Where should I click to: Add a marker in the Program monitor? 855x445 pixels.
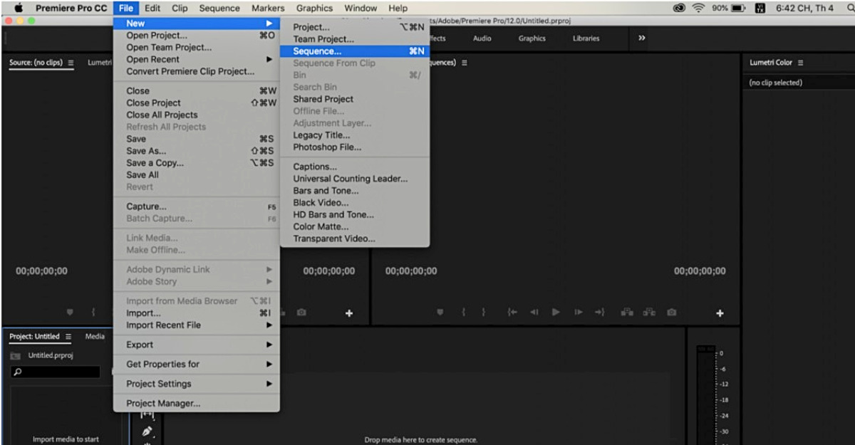point(440,313)
